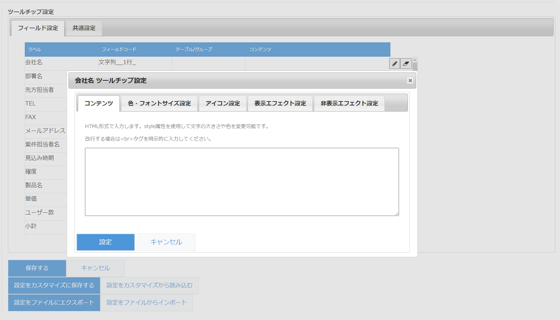Export settings with 設定をファイルにエクスポート
Screen dimensions: 560x320
point(54,302)
